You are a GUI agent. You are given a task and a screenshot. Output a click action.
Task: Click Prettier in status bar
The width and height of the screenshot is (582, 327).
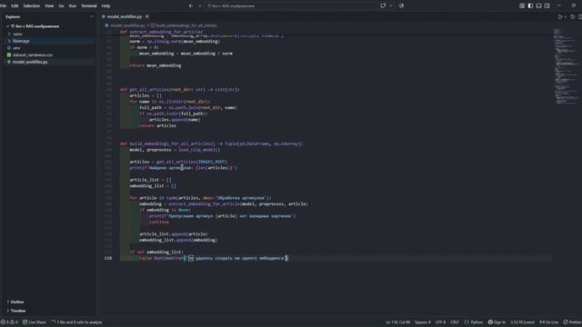pos(572,322)
